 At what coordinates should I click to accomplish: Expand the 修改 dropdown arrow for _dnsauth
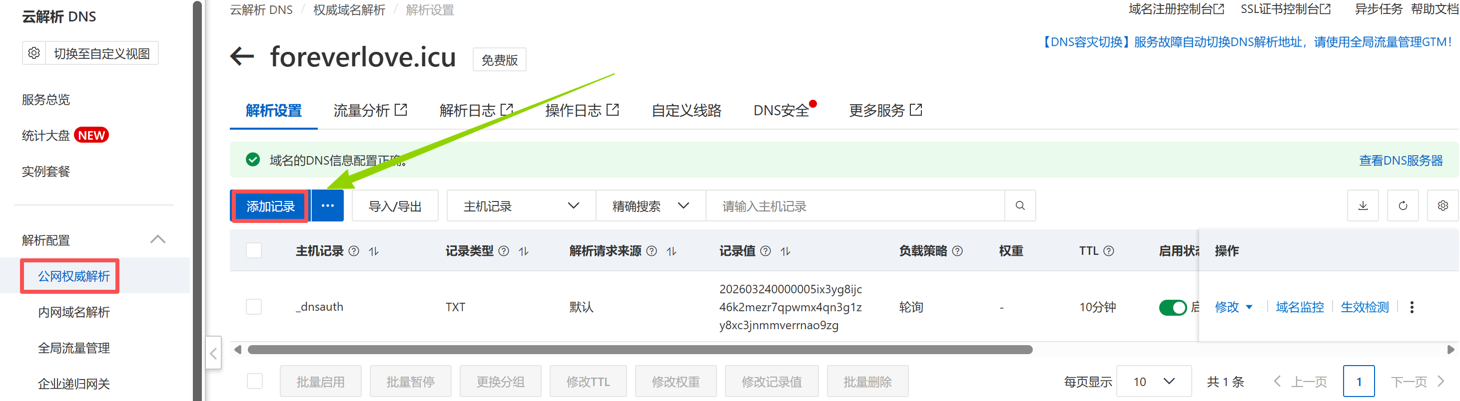point(1249,307)
